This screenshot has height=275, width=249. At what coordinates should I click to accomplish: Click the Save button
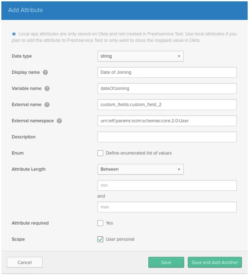click(166, 262)
